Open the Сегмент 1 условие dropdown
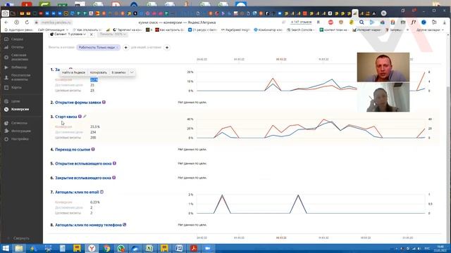This screenshot has height=253, width=451. (x=68, y=34)
